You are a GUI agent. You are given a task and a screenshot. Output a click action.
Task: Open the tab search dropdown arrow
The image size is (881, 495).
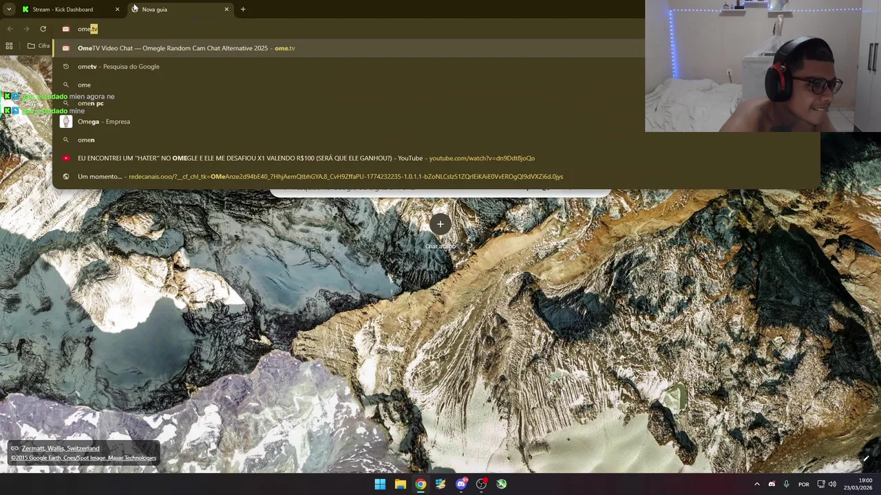(9, 9)
